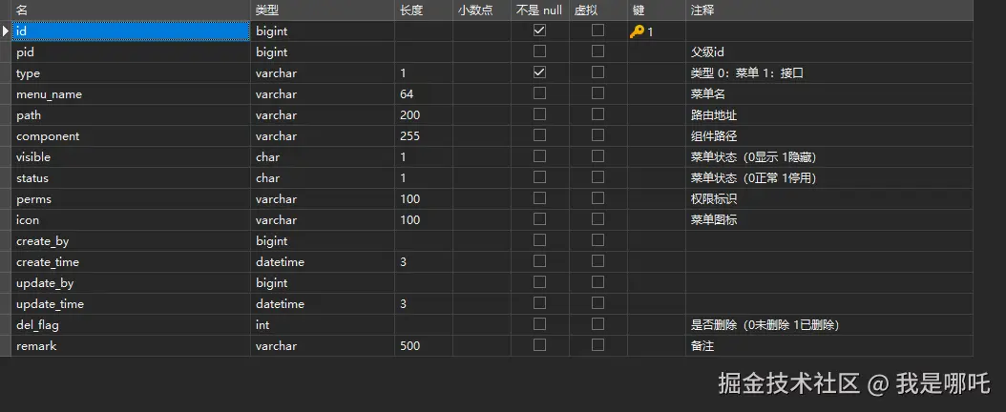Select the create_by field name cell
This screenshot has height=412, width=1006.
point(131,241)
